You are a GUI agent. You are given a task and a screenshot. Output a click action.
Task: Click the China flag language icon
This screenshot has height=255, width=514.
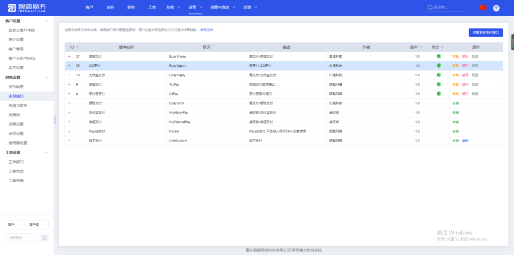click(x=482, y=8)
